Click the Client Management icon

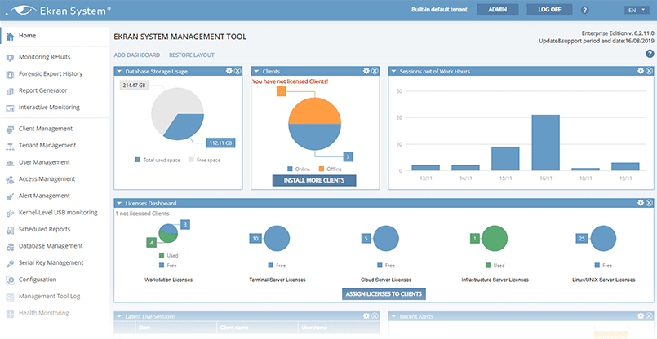[11, 130]
